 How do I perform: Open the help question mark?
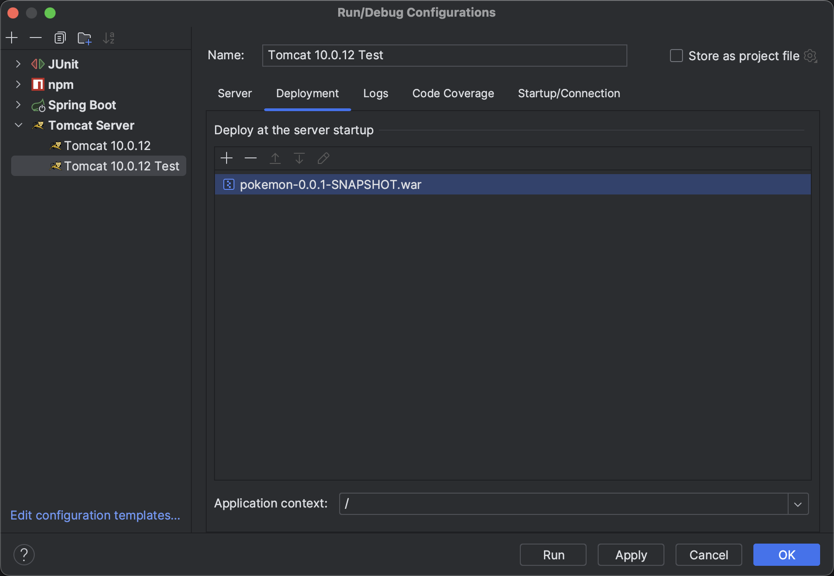tap(24, 555)
